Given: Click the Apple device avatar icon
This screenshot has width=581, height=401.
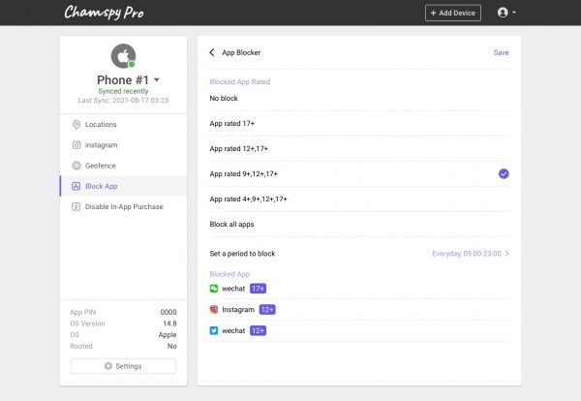Looking at the screenshot, I should coord(123,56).
